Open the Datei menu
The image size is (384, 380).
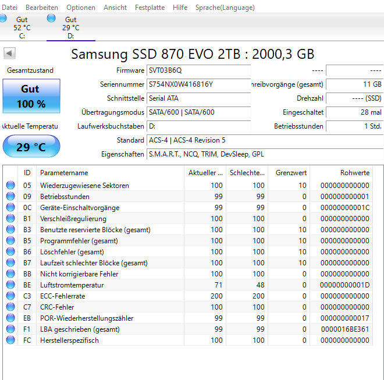[9, 8]
